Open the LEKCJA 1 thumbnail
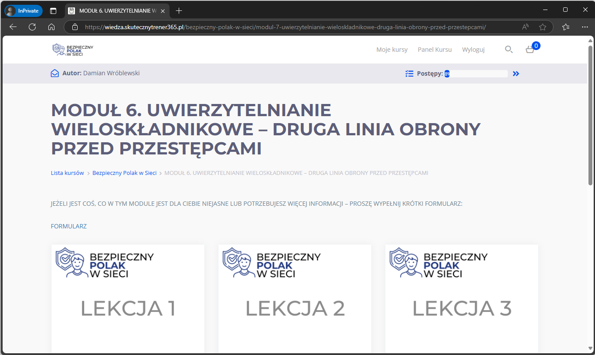595x355 pixels. point(128,298)
